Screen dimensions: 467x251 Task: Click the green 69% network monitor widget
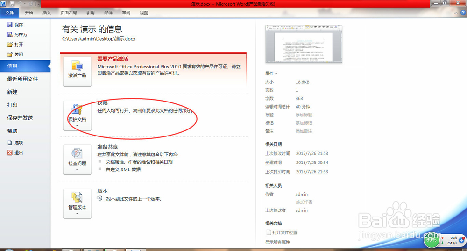tap(431, 240)
